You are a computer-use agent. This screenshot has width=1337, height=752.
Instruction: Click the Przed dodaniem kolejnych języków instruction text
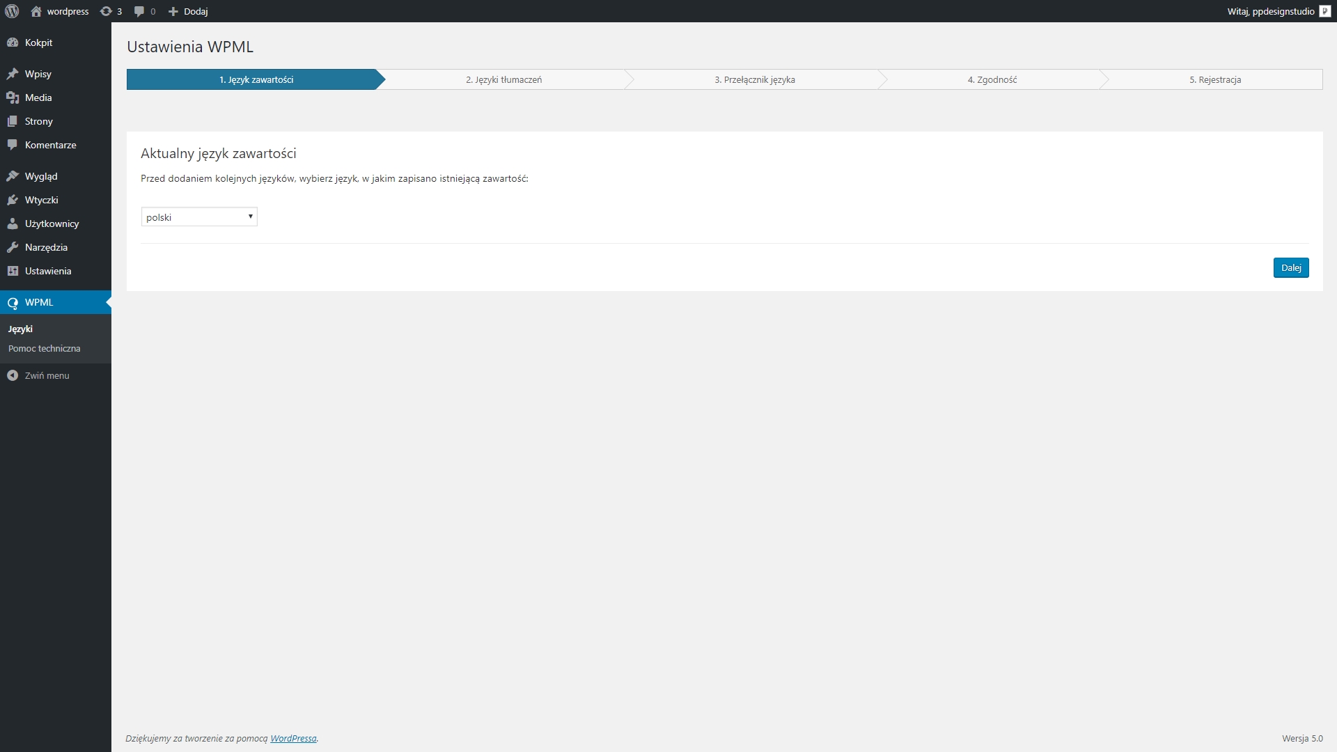pos(334,178)
